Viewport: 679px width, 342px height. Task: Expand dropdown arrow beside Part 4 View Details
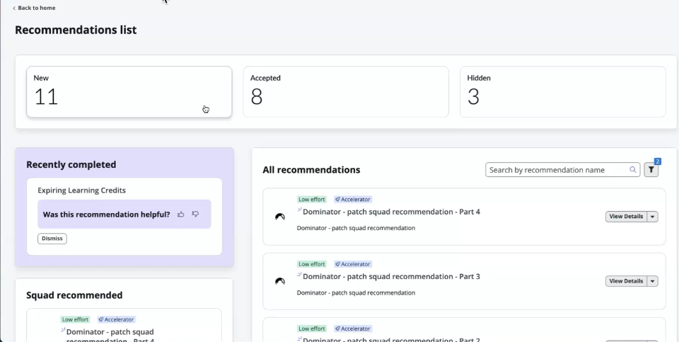pos(652,216)
